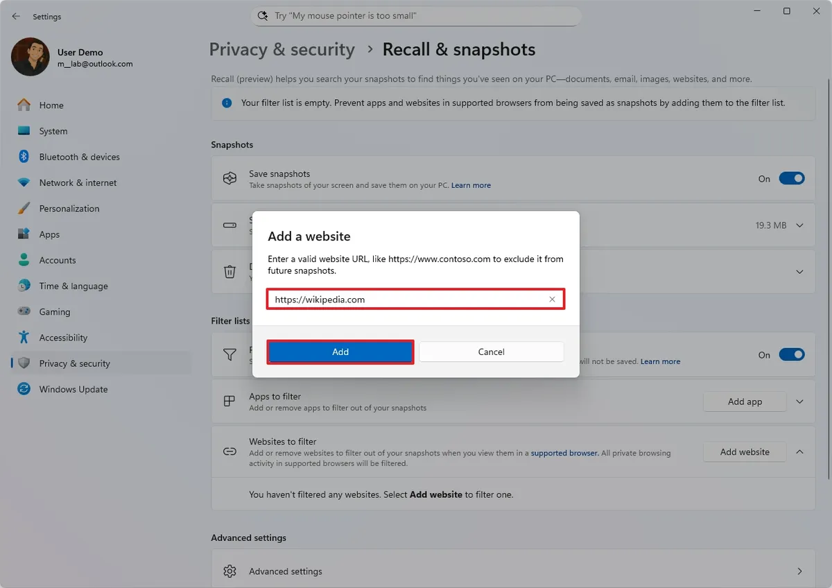Collapse the Websites to filter section
Viewport: 832px width, 588px height.
tap(799, 451)
